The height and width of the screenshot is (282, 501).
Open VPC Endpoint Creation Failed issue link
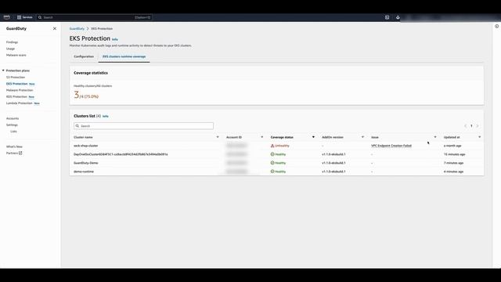click(391, 146)
